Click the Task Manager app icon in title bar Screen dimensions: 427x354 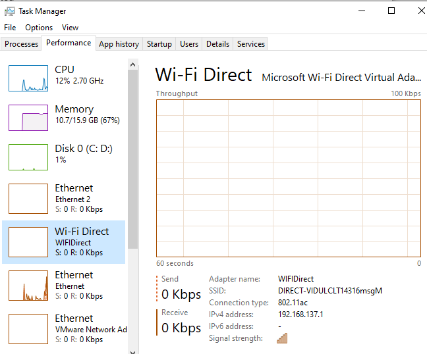[x=10, y=11]
